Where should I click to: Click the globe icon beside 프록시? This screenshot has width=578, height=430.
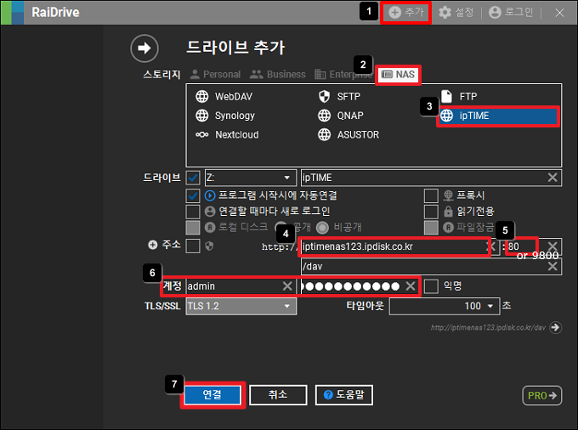448,195
